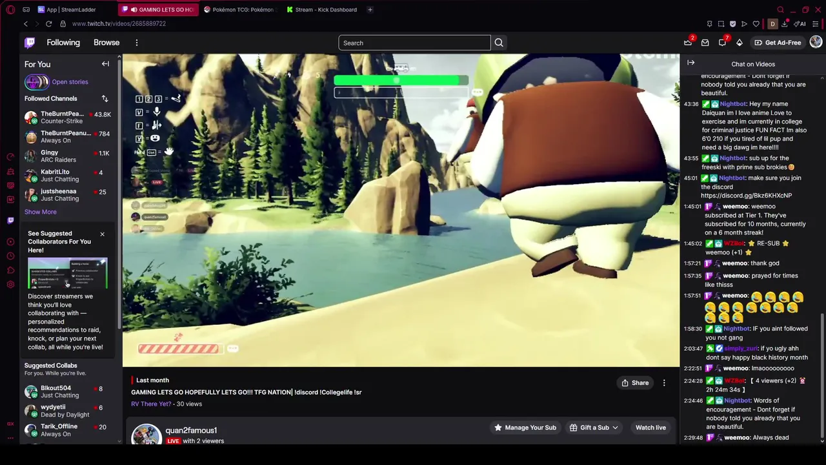Jump to 43:36 chat timestamp
This screenshot has width=826, height=465.
[x=690, y=104]
